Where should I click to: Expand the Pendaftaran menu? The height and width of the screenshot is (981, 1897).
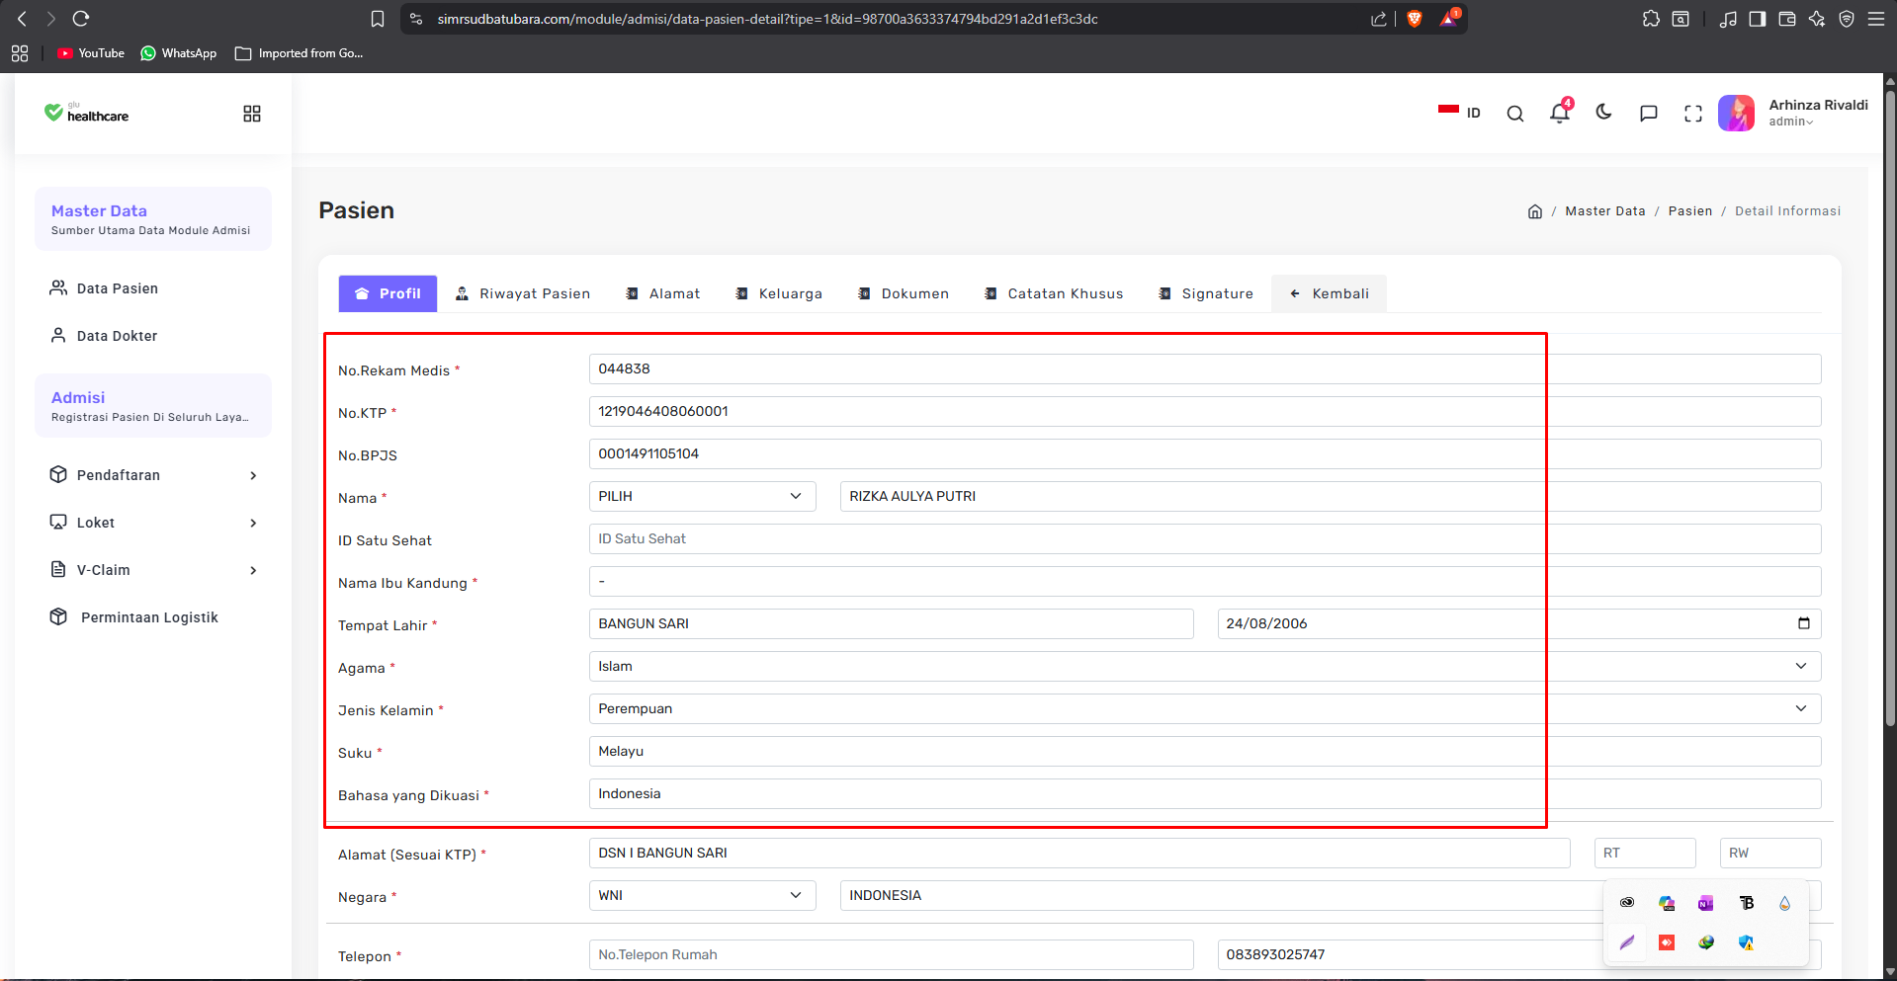153,475
